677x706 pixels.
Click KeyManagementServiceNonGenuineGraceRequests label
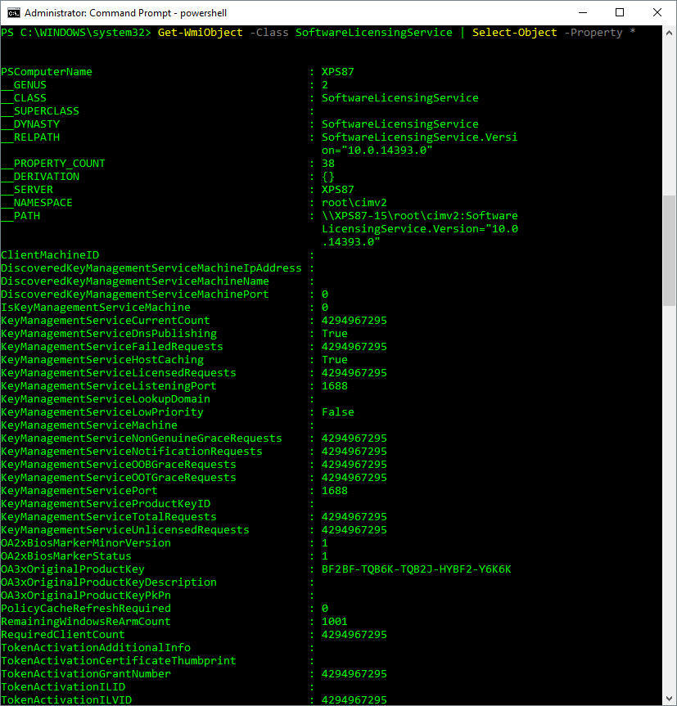tap(142, 438)
